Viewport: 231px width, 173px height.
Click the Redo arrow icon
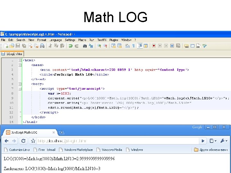tap(77, 46)
